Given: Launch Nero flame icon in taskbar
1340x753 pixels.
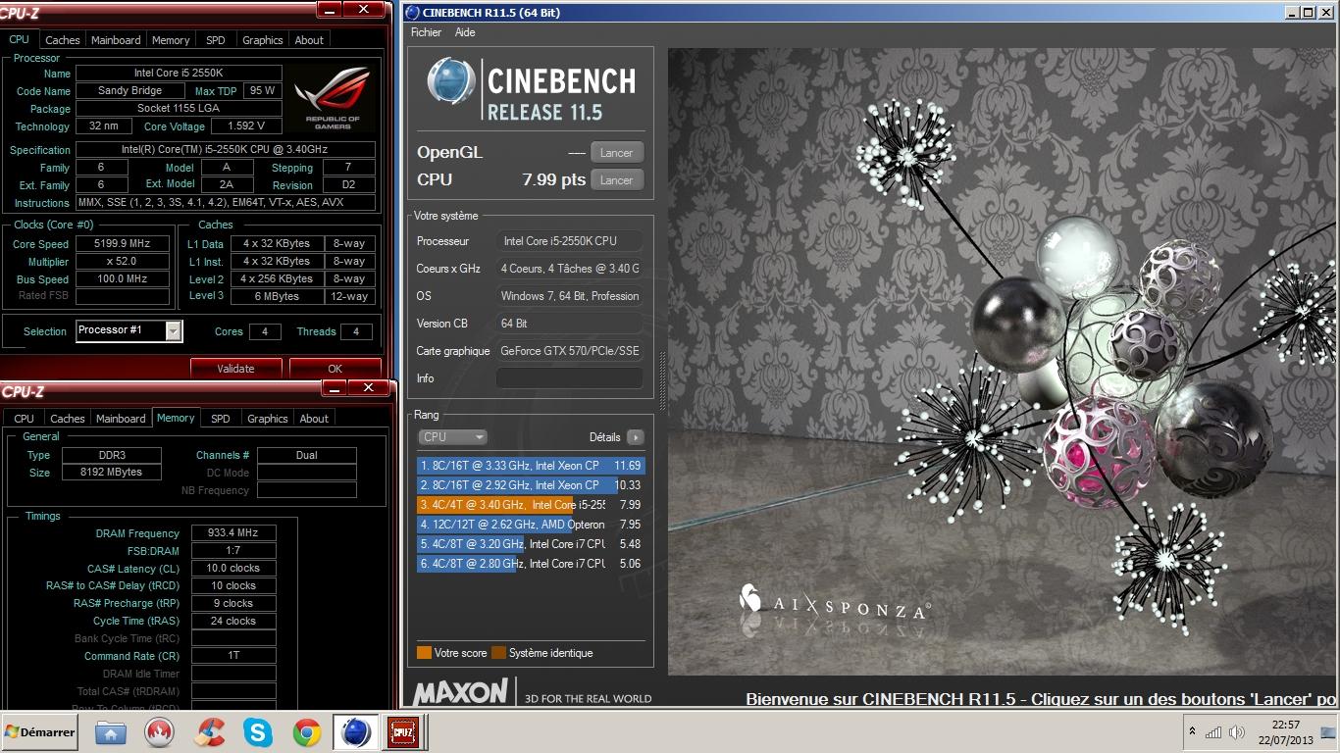Looking at the screenshot, I should (x=159, y=732).
